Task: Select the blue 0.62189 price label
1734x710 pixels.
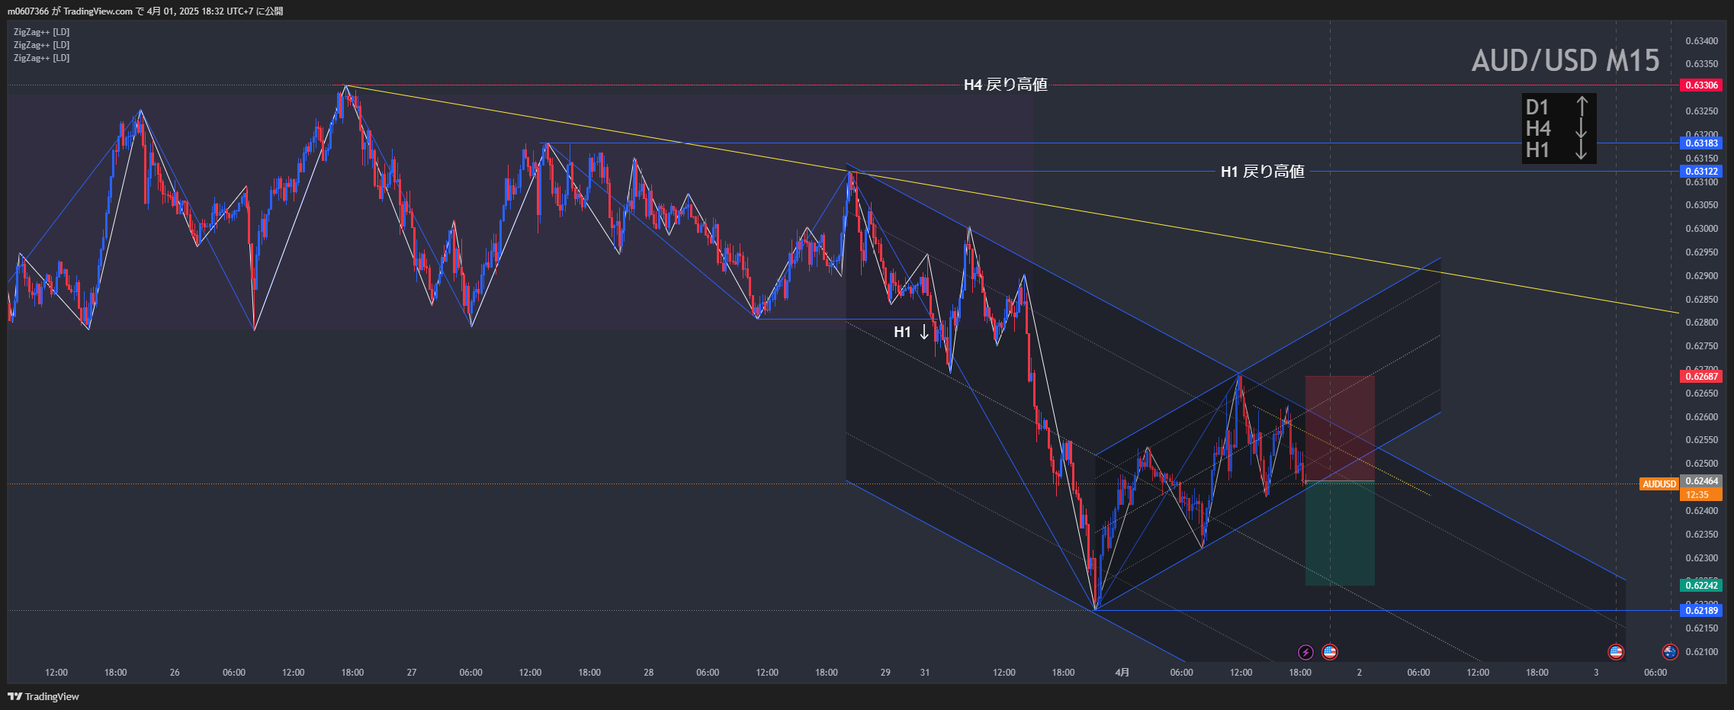Action: (1701, 611)
